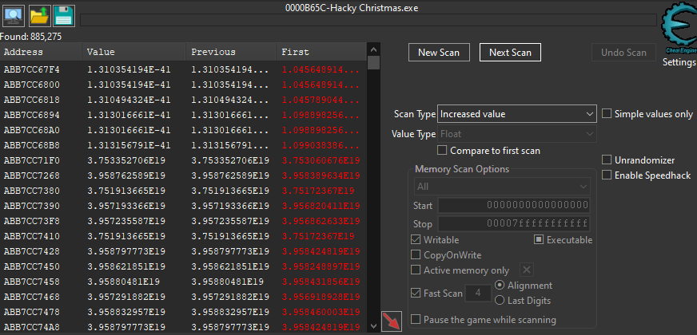The height and width of the screenshot is (335, 697).
Task: Click the results list scroll-up arrow
Action: click(x=374, y=49)
